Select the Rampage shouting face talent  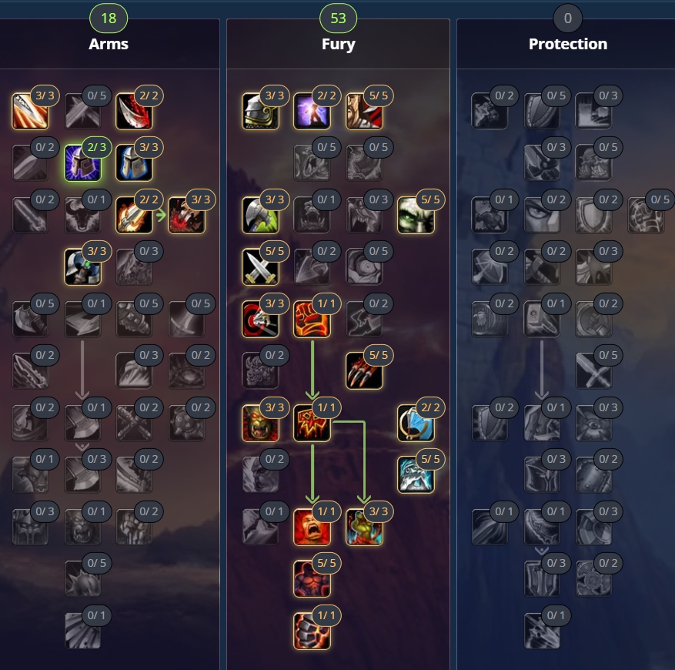coord(312,527)
